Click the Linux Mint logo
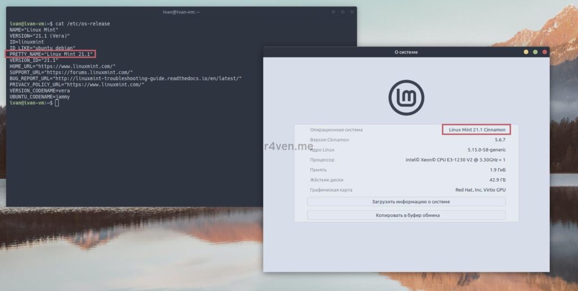The height and width of the screenshot is (291, 578). (406, 98)
